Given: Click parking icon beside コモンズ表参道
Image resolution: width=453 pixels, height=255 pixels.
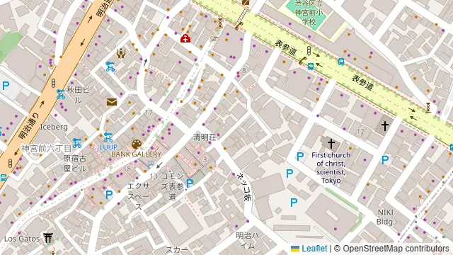Looking at the screenshot, I should point(190,183).
